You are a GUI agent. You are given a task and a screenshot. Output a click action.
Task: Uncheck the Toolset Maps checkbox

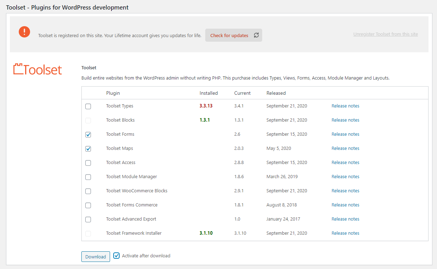pos(88,149)
